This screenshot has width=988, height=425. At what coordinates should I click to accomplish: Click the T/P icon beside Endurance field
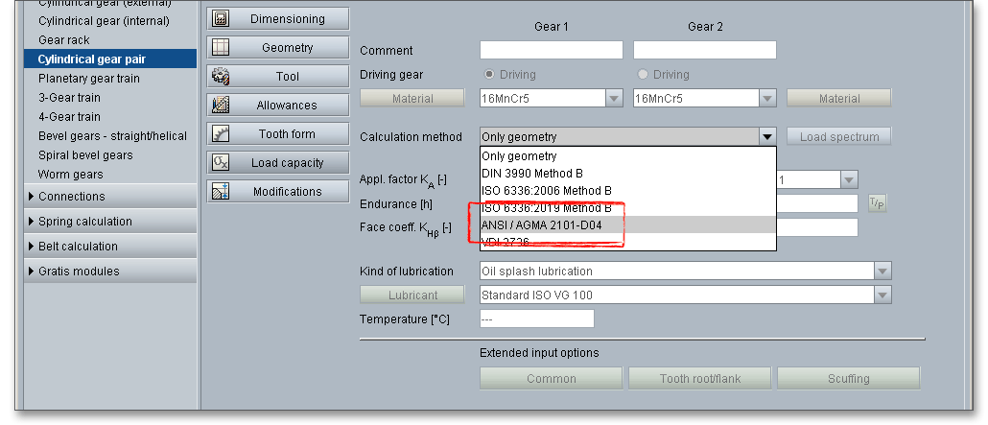(x=877, y=202)
